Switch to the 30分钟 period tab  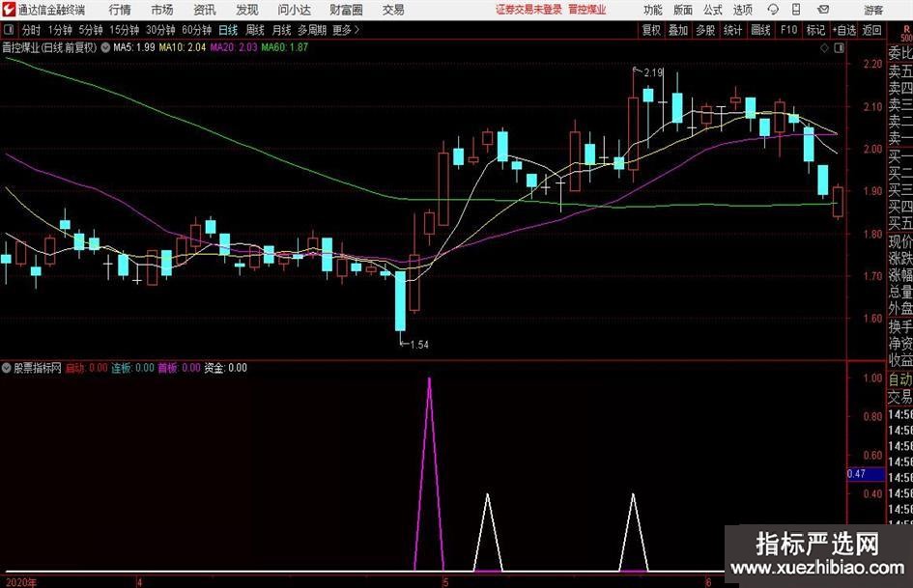[160, 30]
